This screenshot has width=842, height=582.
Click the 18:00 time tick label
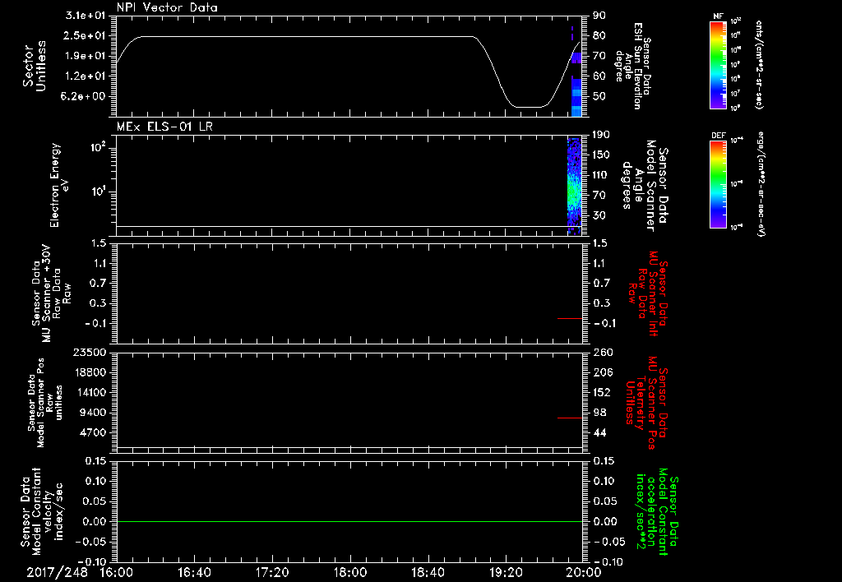click(x=350, y=572)
